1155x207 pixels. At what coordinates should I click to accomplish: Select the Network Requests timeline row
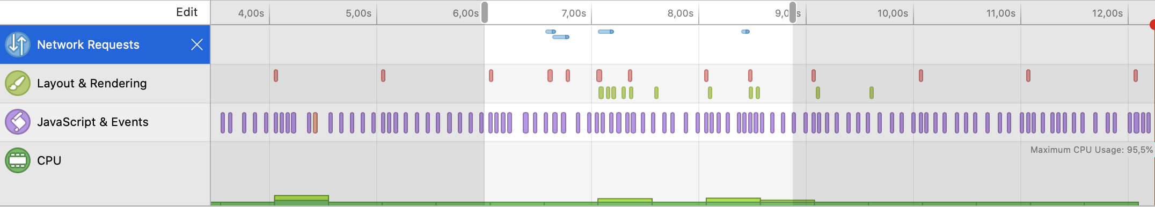click(x=105, y=45)
